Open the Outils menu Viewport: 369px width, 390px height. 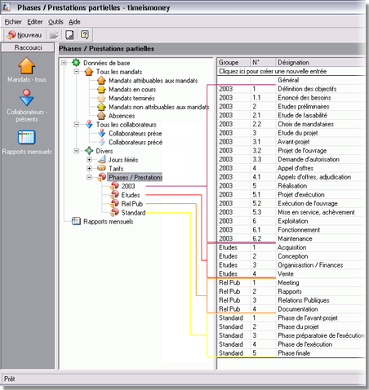56,22
